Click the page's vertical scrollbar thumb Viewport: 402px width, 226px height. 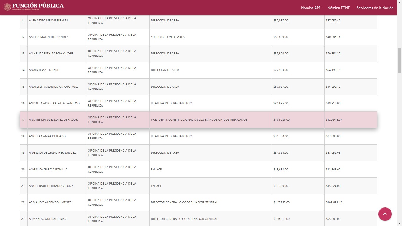click(x=399, y=60)
